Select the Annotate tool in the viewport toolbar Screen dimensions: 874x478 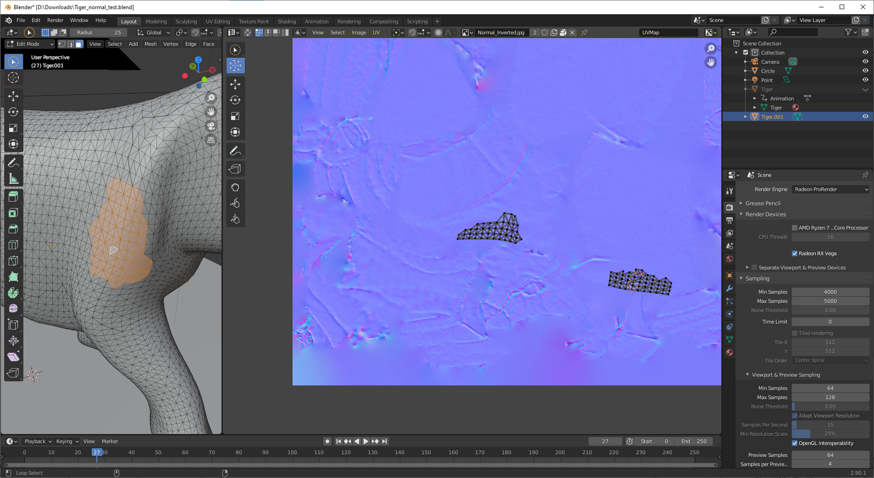(13, 163)
